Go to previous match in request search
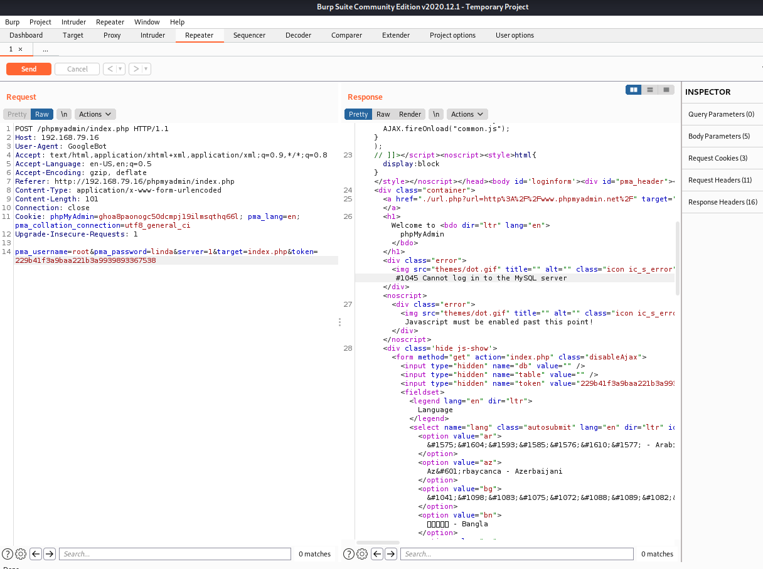Viewport: 763px width, 569px height. [36, 554]
